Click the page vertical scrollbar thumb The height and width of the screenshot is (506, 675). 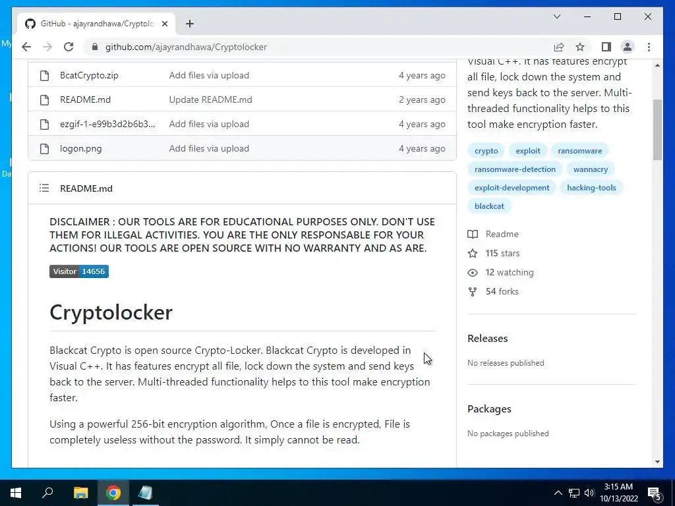tap(657, 130)
